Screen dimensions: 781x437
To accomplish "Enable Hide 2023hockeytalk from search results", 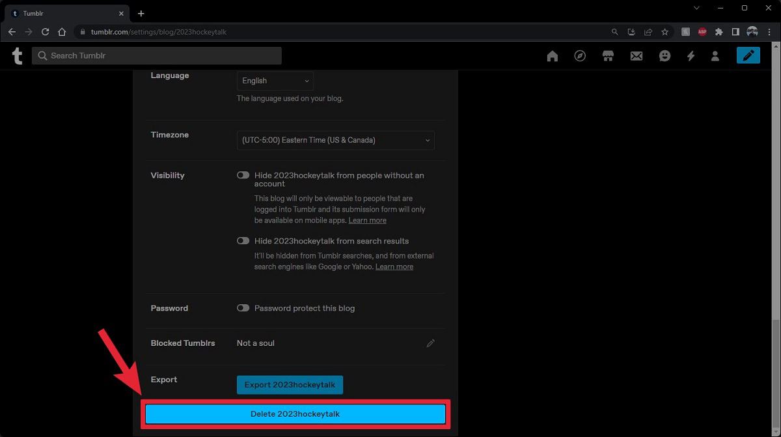I will pos(243,241).
